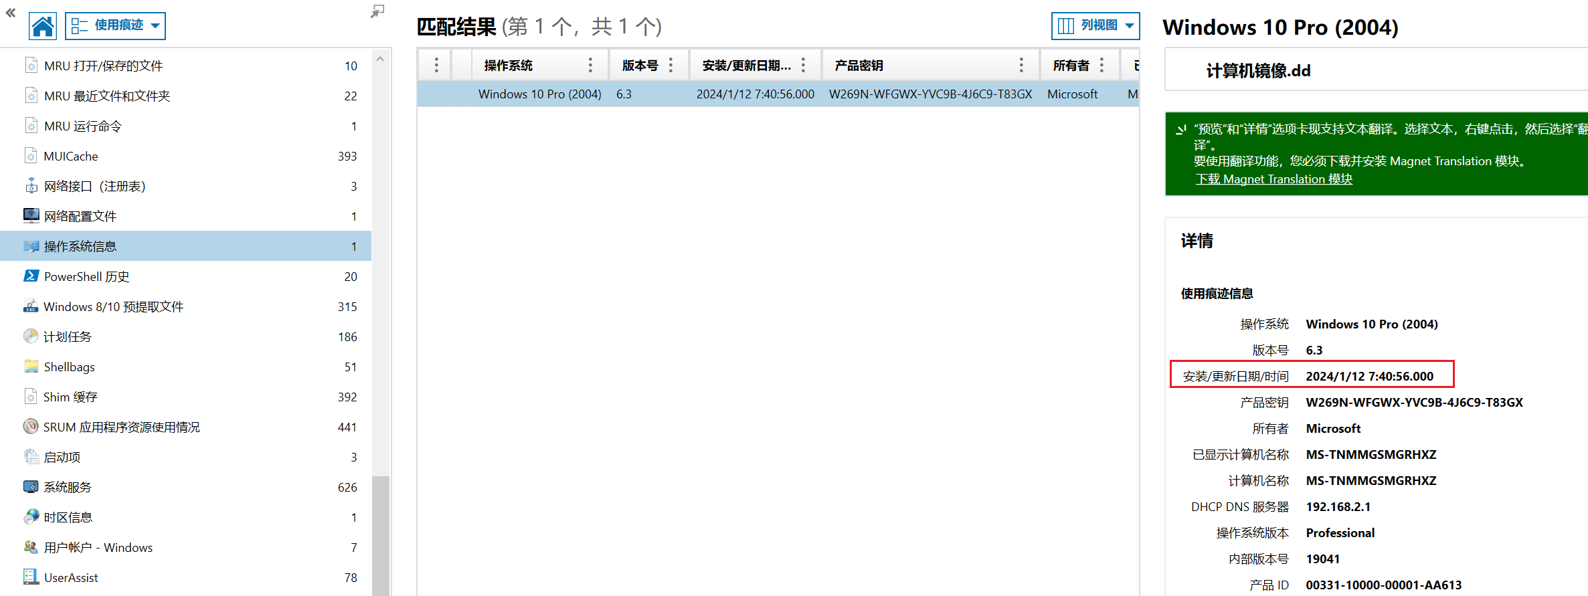Screen dimensions: 1588x596
Task: Click 计算机镜像.dd evidence source title
Action: tap(1258, 71)
